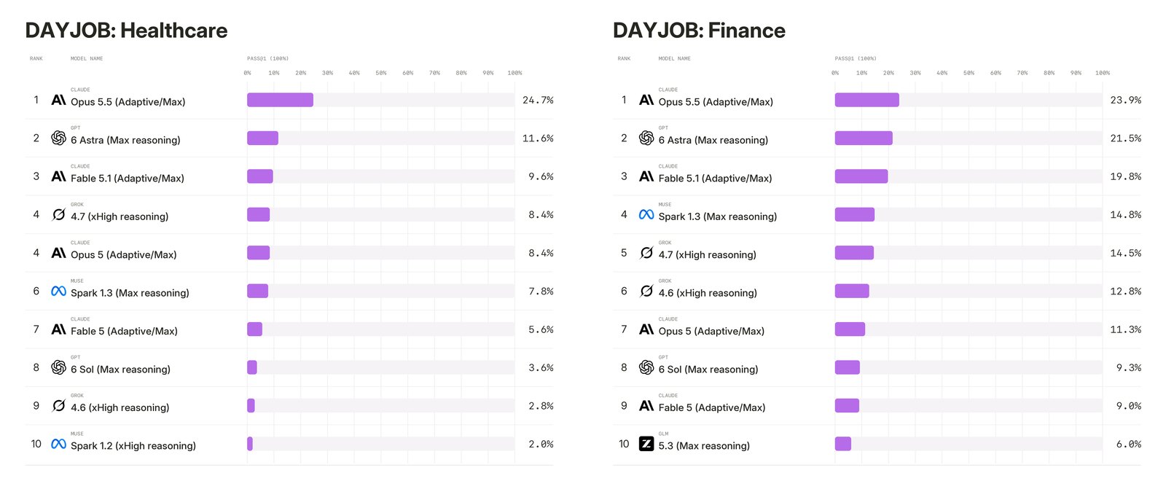
Task: Click model name Spark 1.2 (xHigh reasoning)
Action: pyautogui.click(x=133, y=446)
